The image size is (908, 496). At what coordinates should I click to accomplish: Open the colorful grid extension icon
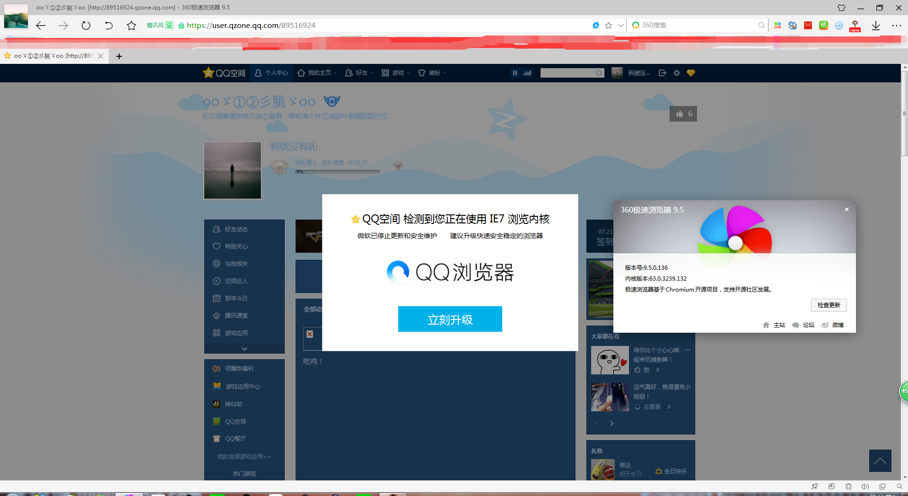(777, 26)
